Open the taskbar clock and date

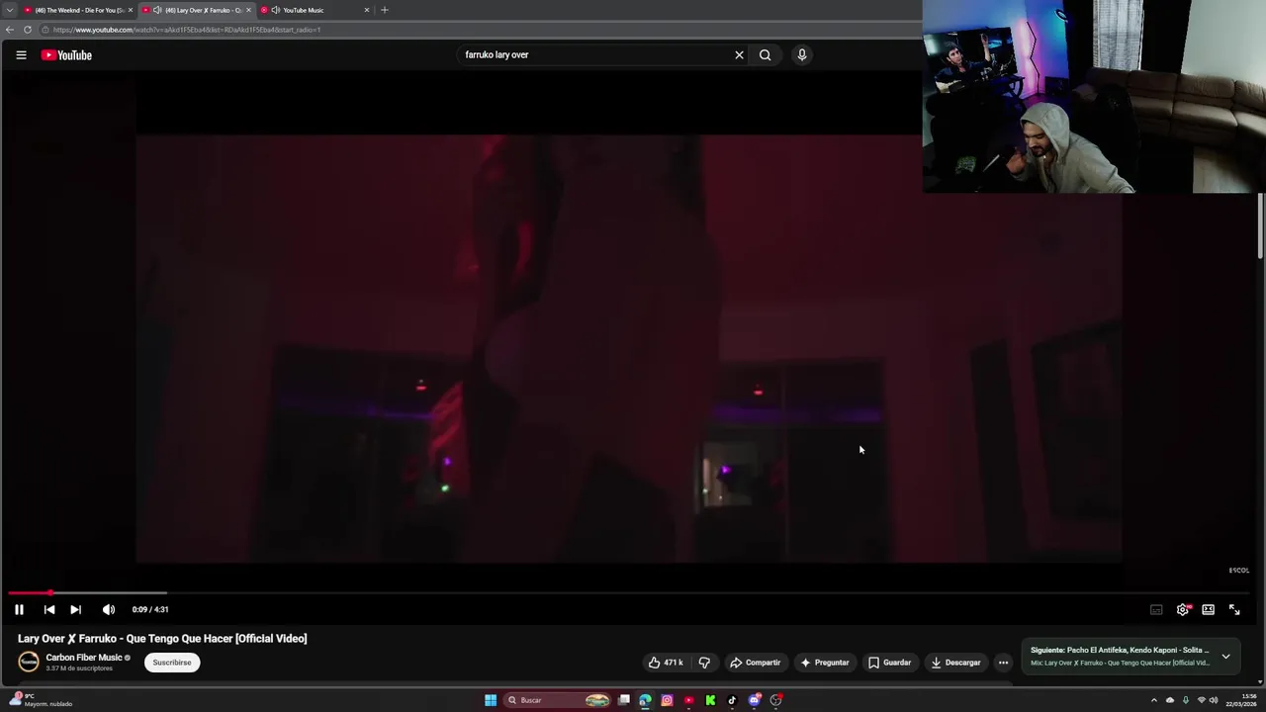[1241, 700]
